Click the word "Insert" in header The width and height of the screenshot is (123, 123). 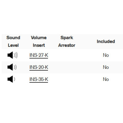click(39, 45)
